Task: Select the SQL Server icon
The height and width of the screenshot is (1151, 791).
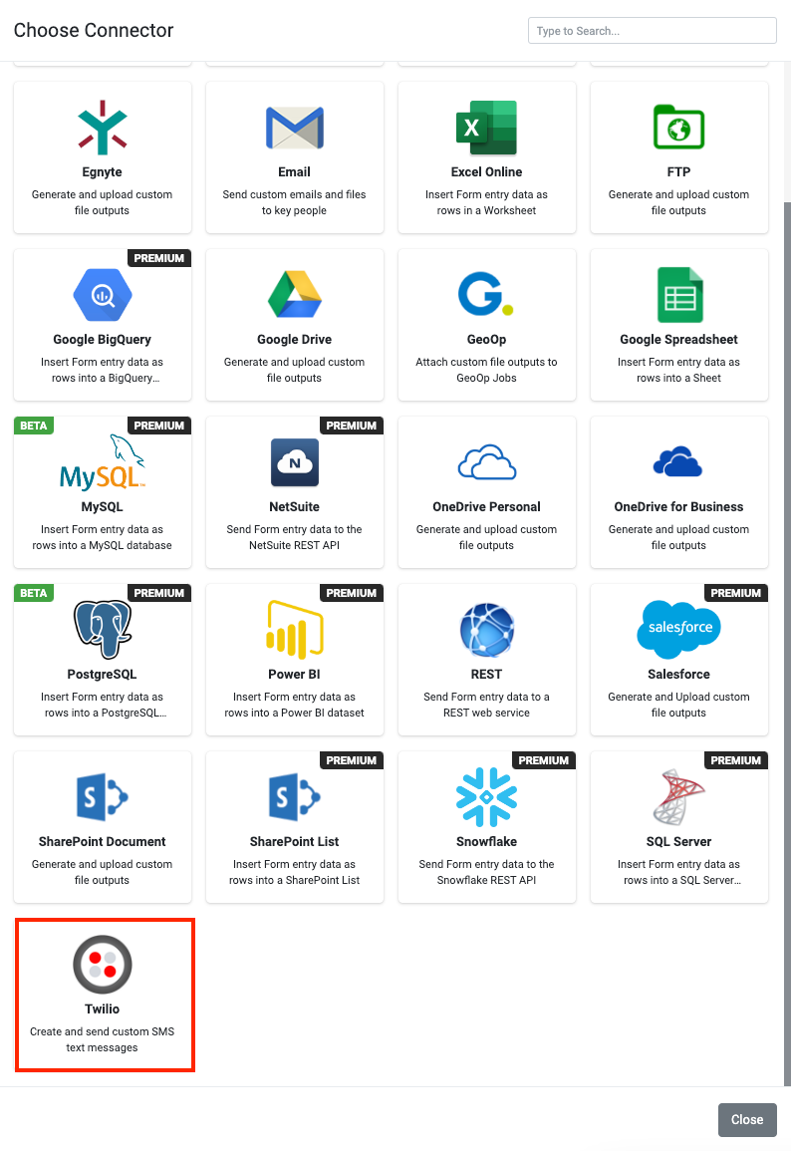Action: pyautogui.click(x=678, y=797)
